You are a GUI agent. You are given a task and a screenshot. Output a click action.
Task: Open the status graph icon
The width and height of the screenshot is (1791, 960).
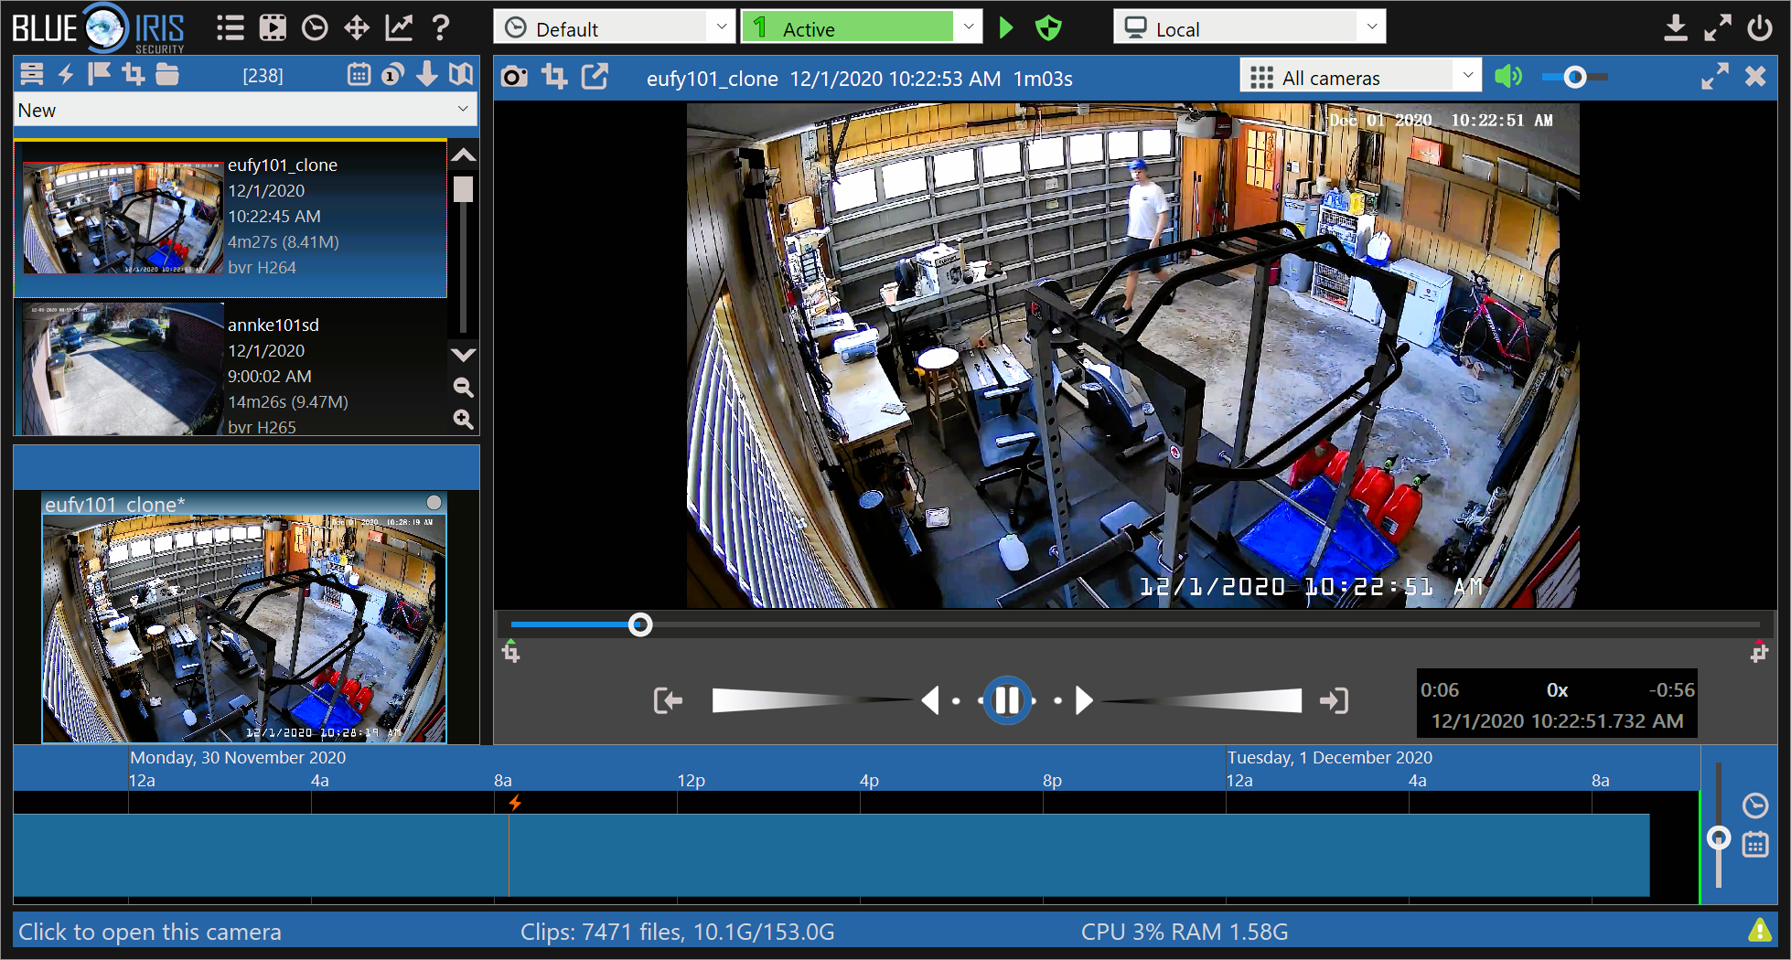click(x=399, y=28)
